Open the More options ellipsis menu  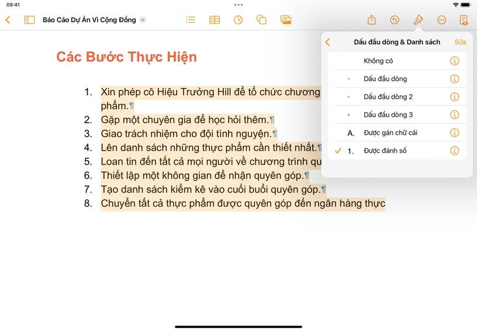(x=441, y=20)
